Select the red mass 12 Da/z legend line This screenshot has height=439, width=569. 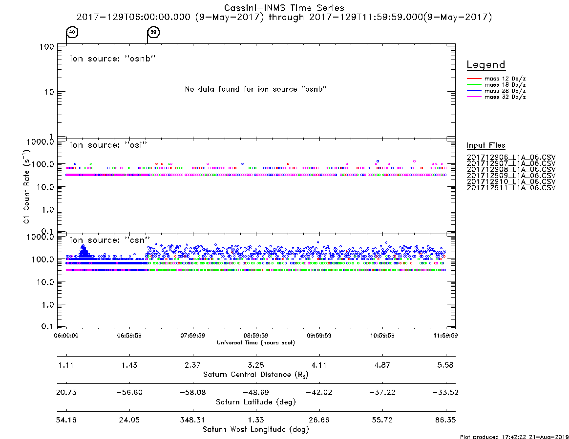click(474, 79)
